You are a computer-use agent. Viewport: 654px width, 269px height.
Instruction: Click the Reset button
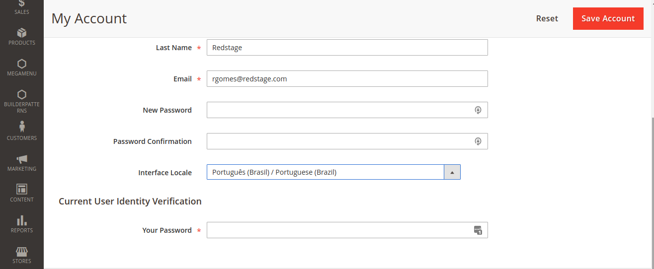click(547, 18)
